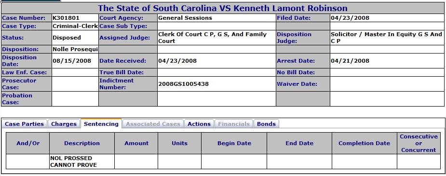This screenshot has width=446, height=176.
Task: Click the Begin Date column header
Action: pos(234,143)
